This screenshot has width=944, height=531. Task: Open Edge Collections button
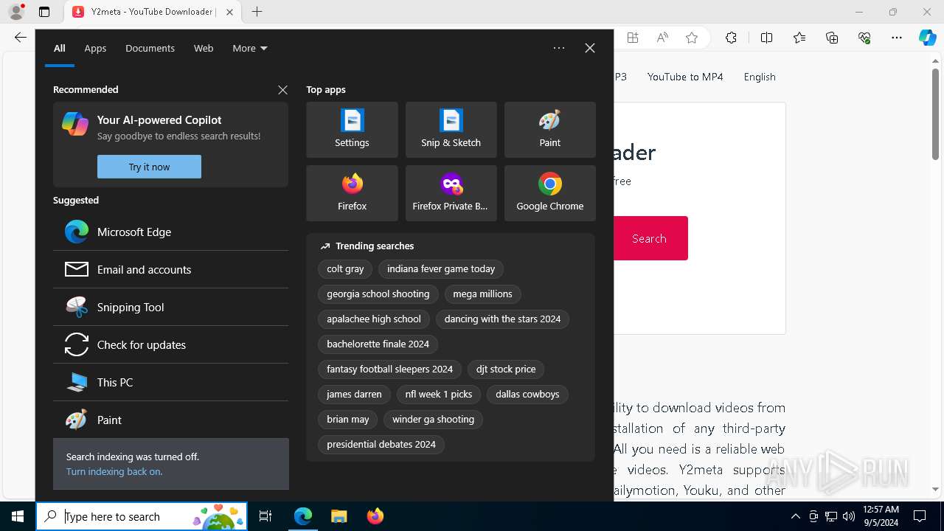(832, 38)
